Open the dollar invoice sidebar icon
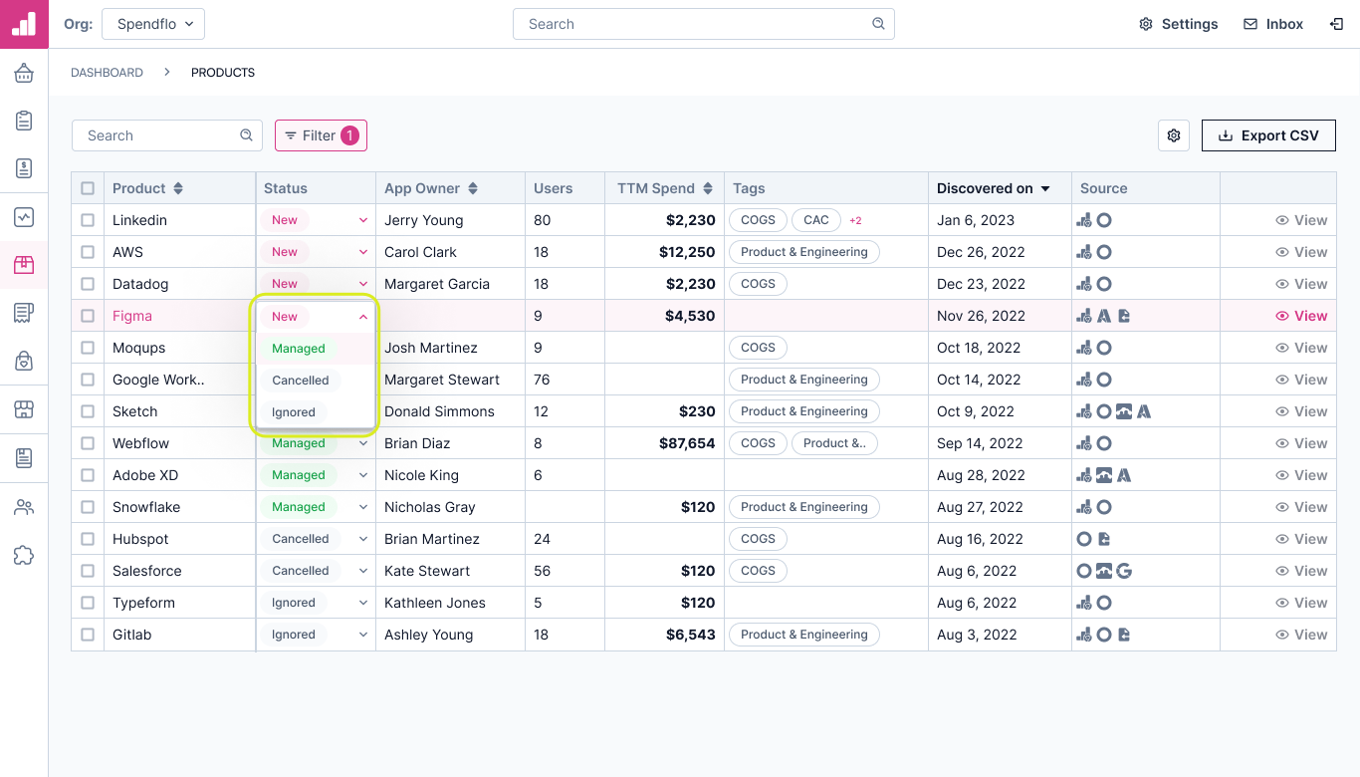The image size is (1360, 777). [24, 168]
